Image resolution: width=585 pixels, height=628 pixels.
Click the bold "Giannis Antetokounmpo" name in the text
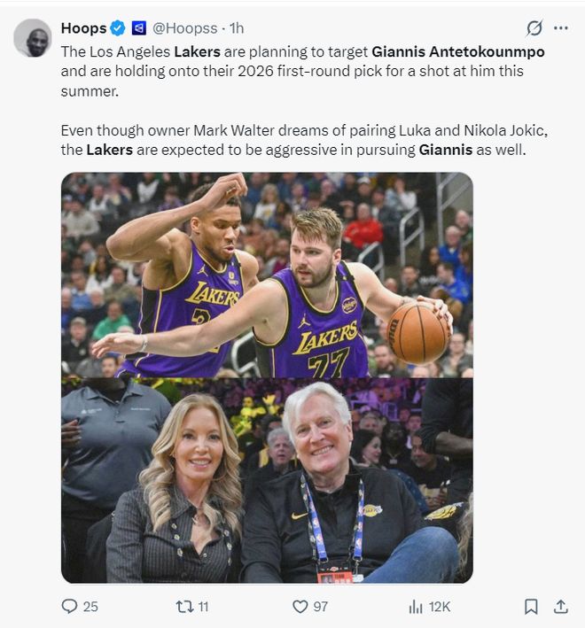point(457,51)
